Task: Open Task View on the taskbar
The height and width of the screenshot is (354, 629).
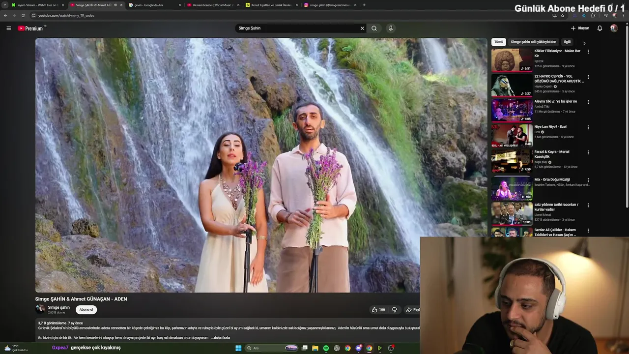Action: click(x=305, y=348)
